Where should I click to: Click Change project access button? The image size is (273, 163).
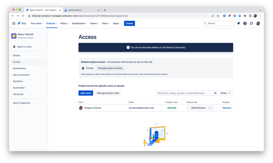click(x=110, y=68)
